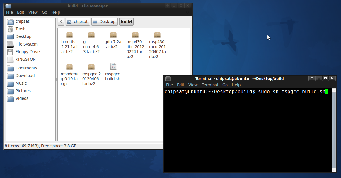
Task: Click Terminal title bar text
Action: 239,78
